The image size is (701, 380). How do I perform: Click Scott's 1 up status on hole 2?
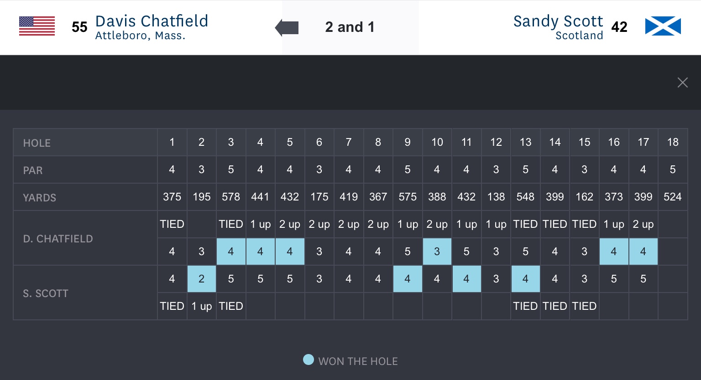[x=201, y=306]
